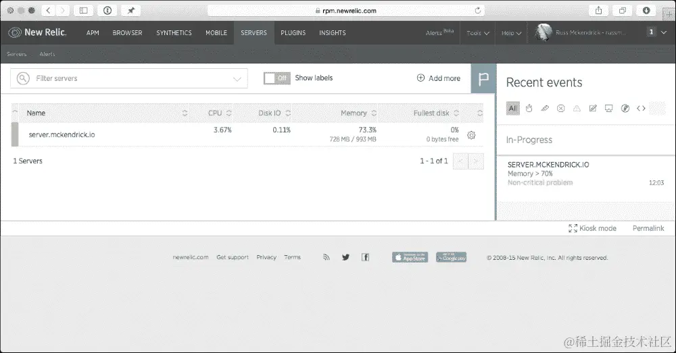Click the filter magnifier icon
The height and width of the screenshot is (353, 676).
coord(23,78)
